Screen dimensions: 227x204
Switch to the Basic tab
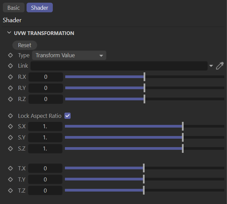point(14,8)
